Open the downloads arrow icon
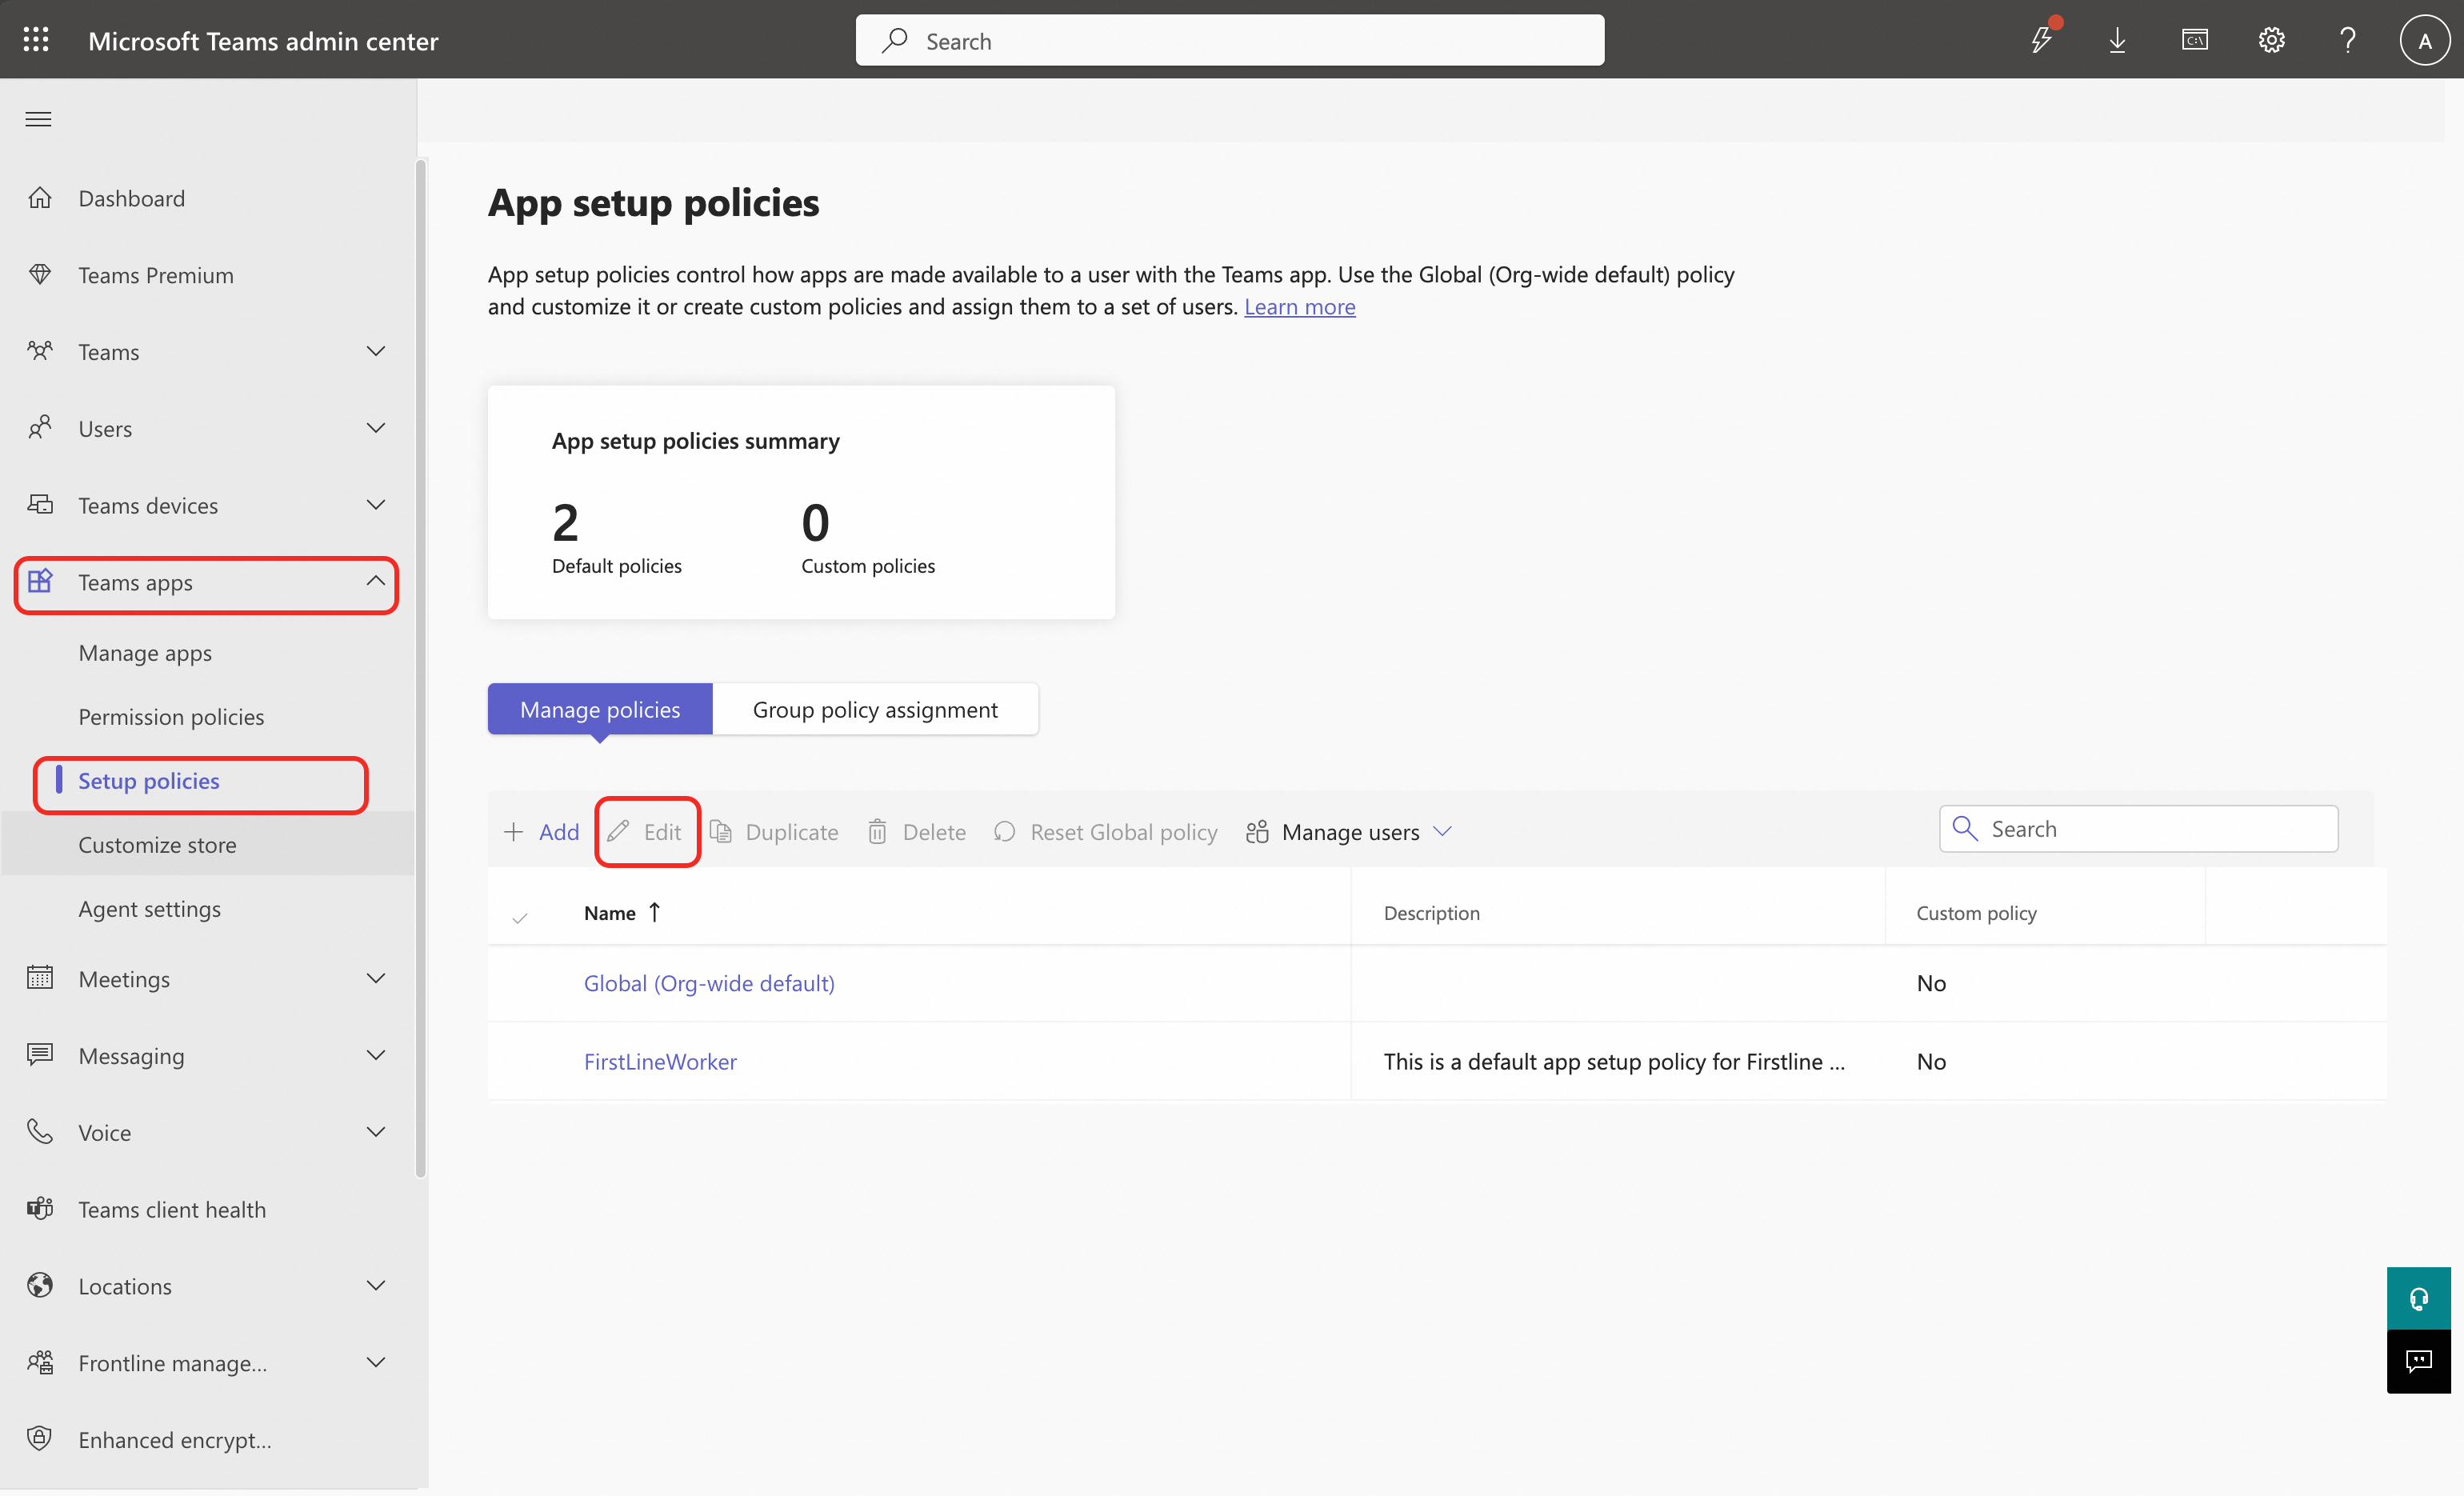Viewport: 2464px width, 1496px height. click(2117, 40)
